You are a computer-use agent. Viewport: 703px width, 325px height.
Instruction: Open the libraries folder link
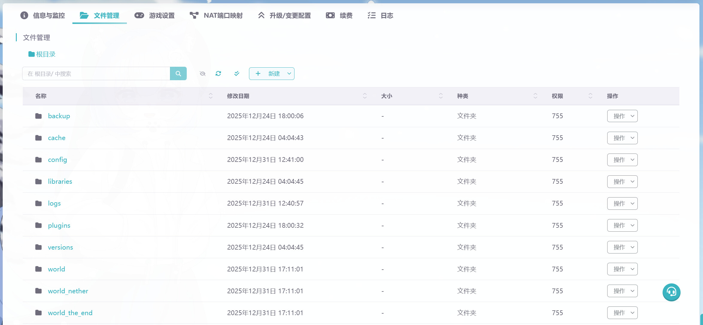click(x=60, y=182)
